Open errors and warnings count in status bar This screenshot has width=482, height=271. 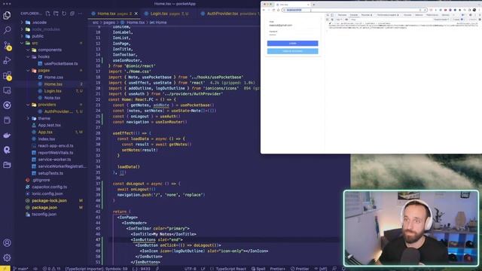(x=51, y=269)
